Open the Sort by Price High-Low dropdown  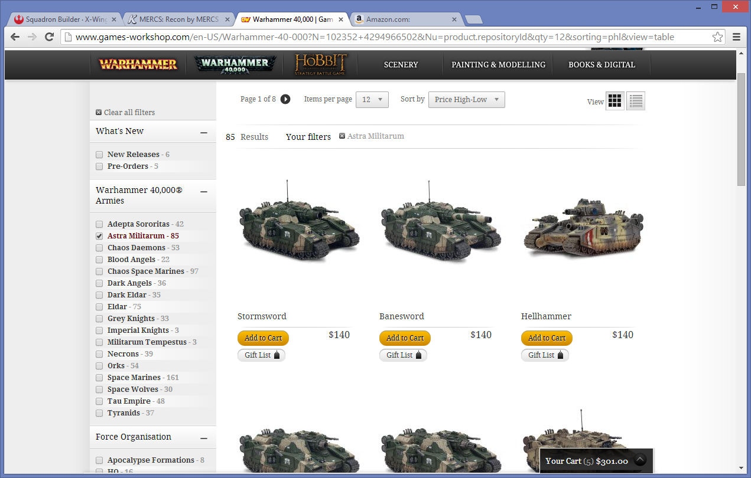coord(467,100)
